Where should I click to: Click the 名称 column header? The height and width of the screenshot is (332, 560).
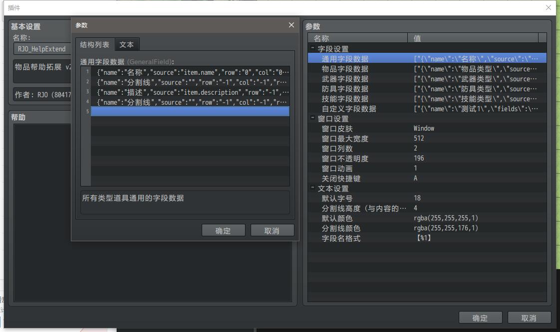[357, 38]
